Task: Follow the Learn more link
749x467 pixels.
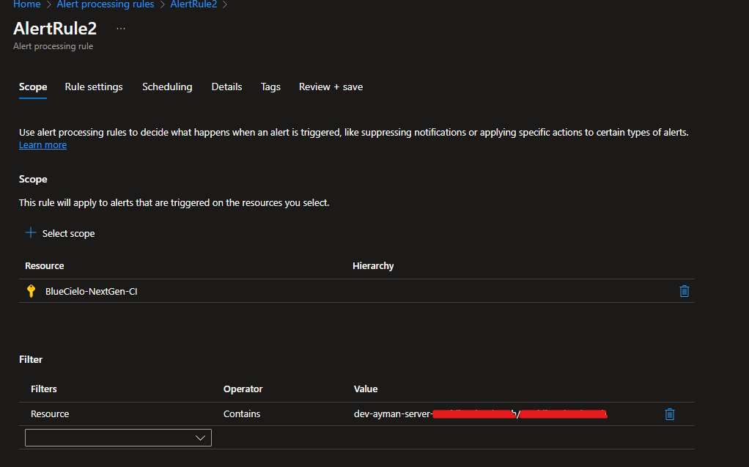Action: [43, 145]
